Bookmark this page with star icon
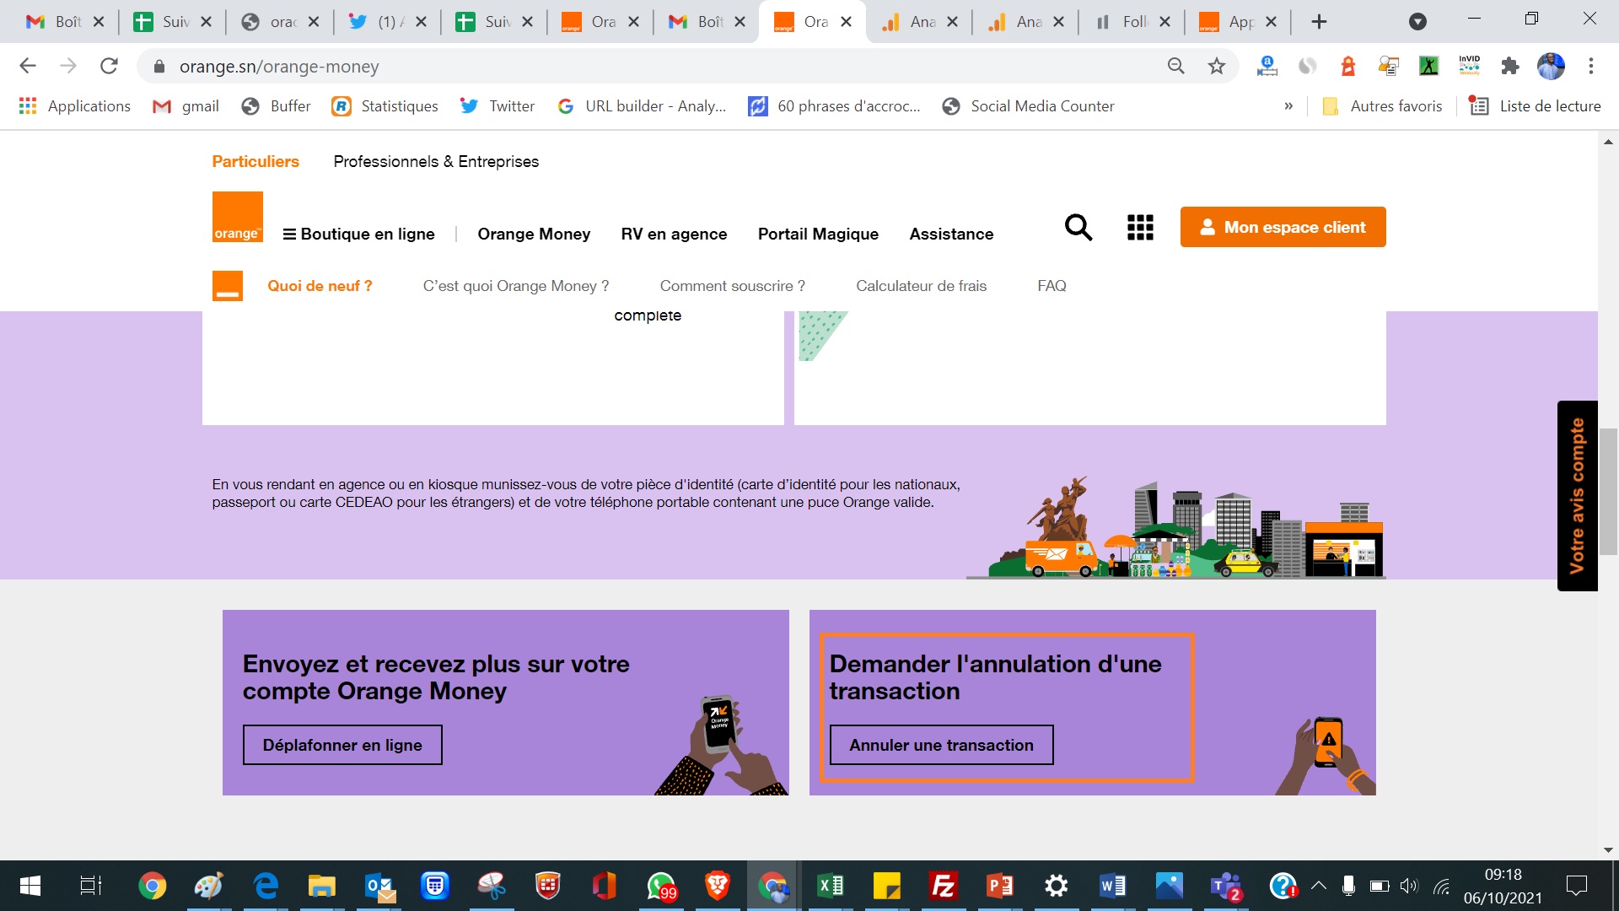 [x=1216, y=66]
